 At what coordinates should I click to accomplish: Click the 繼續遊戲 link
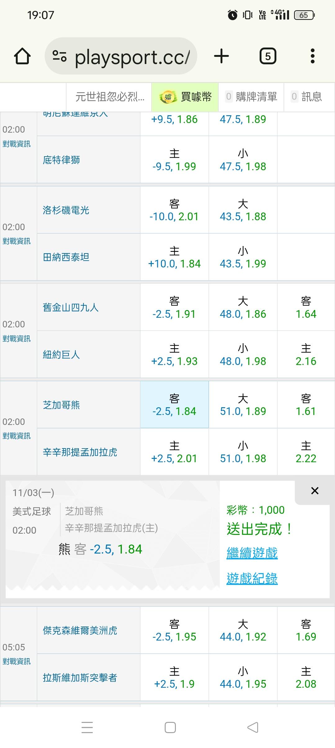(x=252, y=553)
